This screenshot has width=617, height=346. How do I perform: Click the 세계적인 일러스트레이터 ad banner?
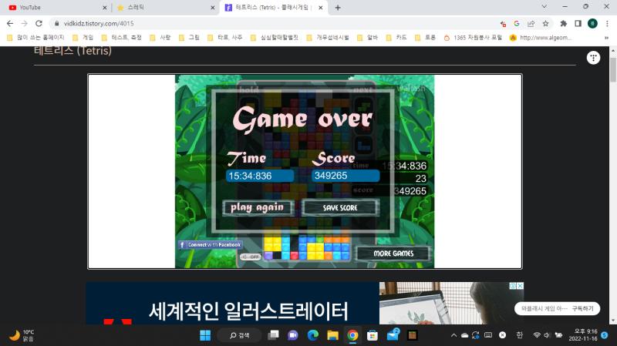tap(305, 303)
